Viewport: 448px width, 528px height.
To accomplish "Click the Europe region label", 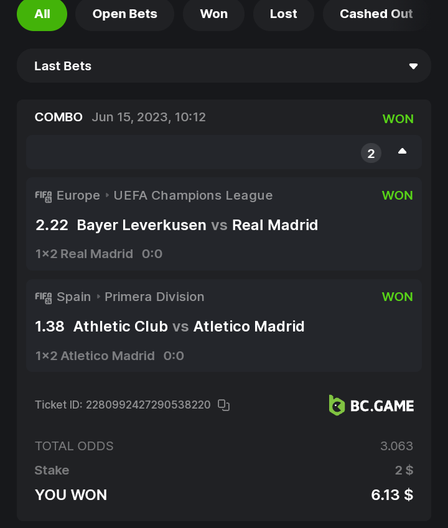I will tap(78, 195).
